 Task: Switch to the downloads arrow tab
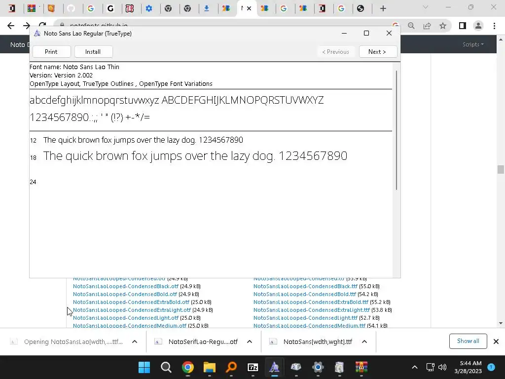click(x=207, y=8)
